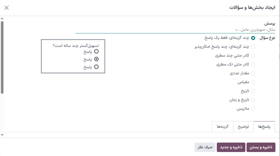Image resolution: width=280 pixels, height=156 pixels.
Task: Click the 'ذخیره و بستن' button
Action: point(261,147)
